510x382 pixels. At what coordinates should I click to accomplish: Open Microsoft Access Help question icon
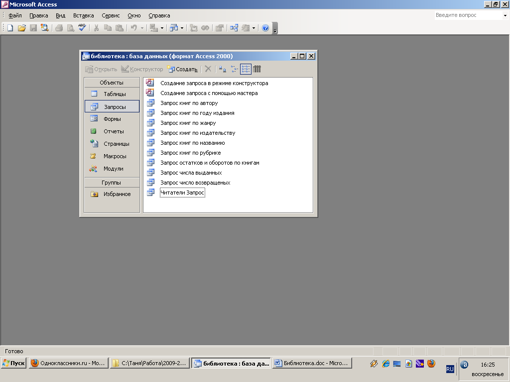265,28
